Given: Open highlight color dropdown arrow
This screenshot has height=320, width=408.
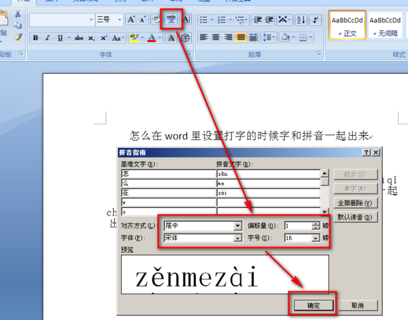Looking at the screenshot, I should pyautogui.click(x=142, y=38).
